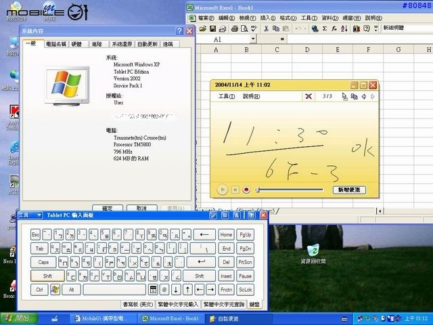The height and width of the screenshot is (325, 433).
Task: Click the Insert Hyperlink globe icon
Action: click(315, 28)
